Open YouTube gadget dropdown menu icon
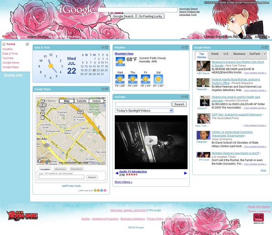272x235 pixels. click(183, 97)
